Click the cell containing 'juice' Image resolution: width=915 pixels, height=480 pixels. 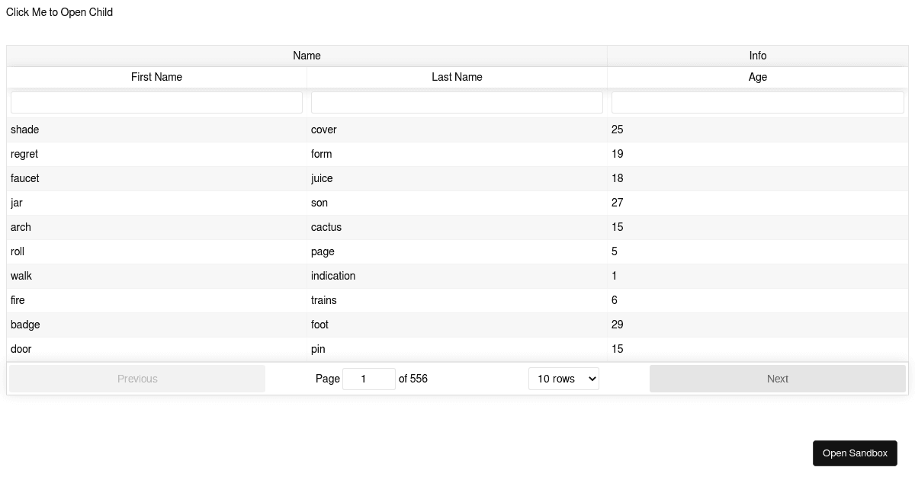click(x=322, y=178)
